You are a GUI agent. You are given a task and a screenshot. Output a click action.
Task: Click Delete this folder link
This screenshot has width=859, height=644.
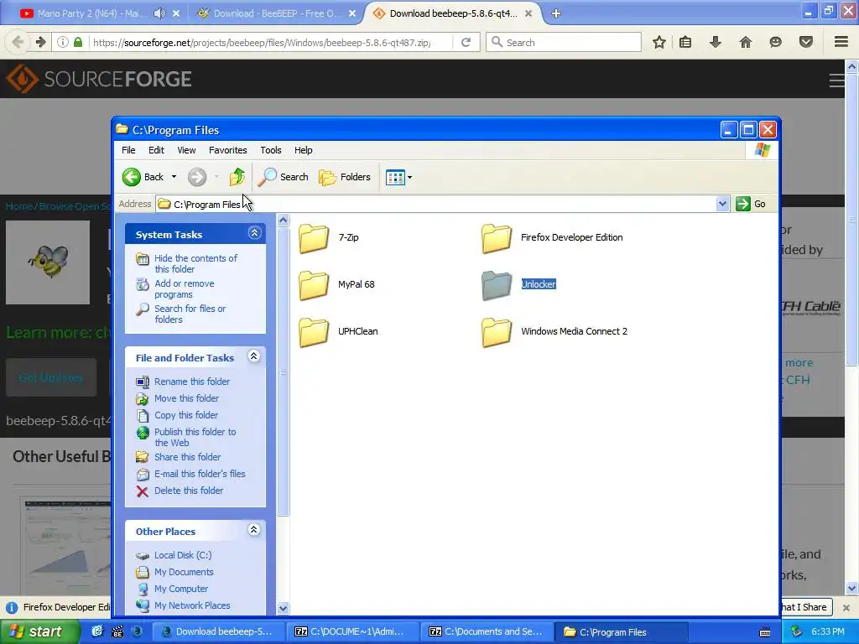(189, 491)
